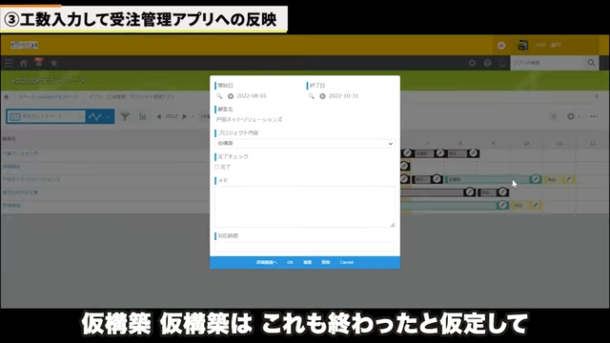The image size is (610, 343).
Task: Open the youtubeデモスペース space title
Action: tap(49, 80)
